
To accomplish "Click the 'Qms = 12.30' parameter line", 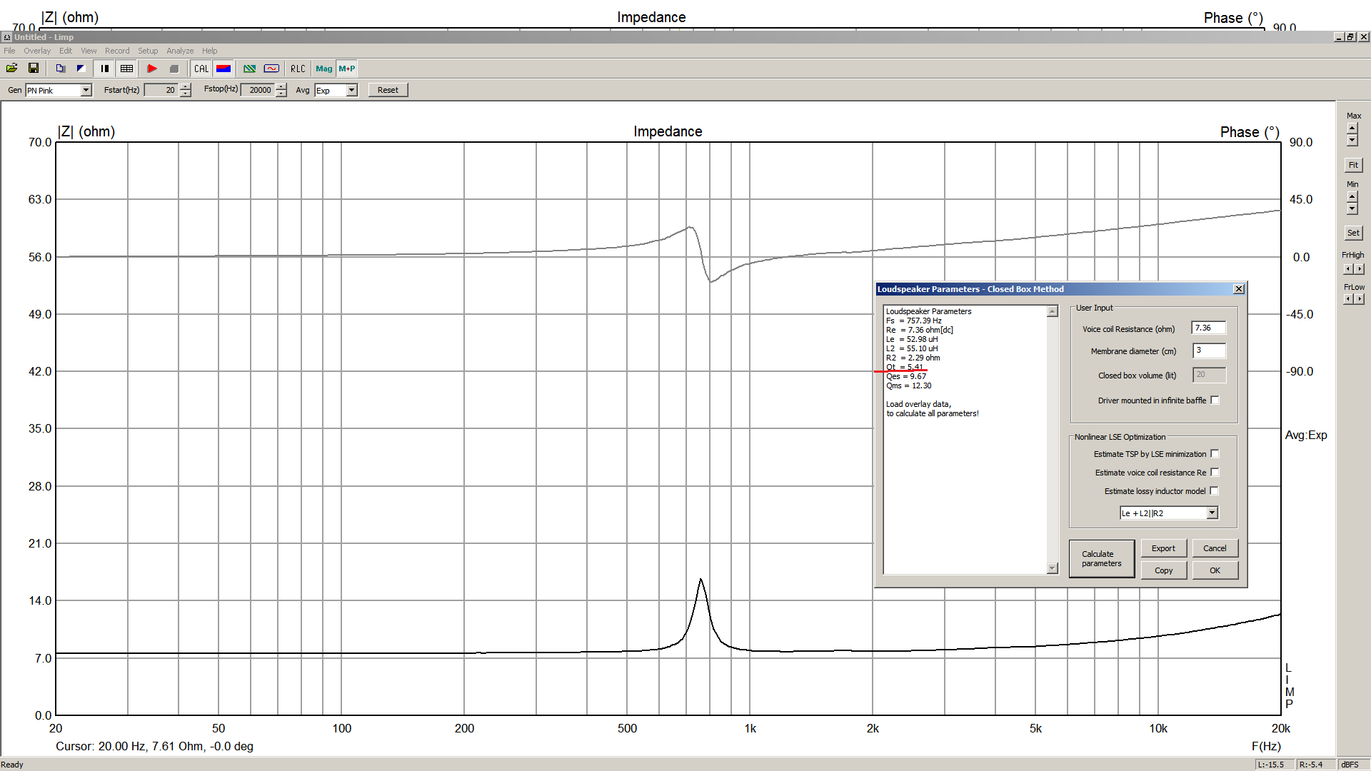I will (x=908, y=385).
